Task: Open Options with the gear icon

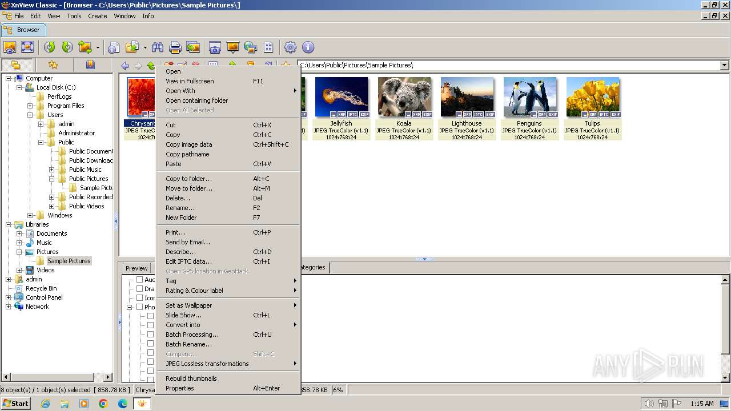Action: coord(290,47)
